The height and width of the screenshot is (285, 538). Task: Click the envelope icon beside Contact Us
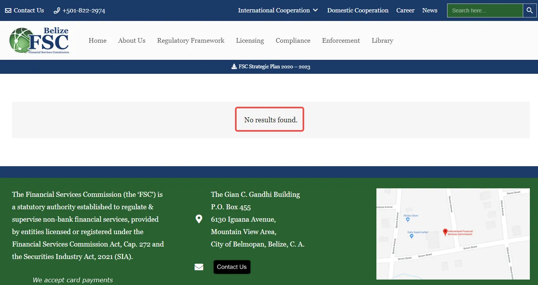point(8,10)
